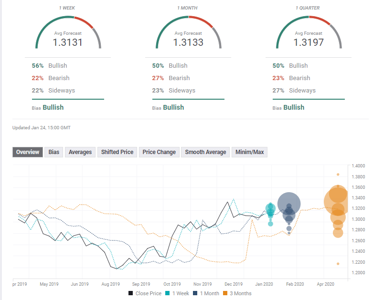Toggle the 3 Months legend series

point(238,293)
